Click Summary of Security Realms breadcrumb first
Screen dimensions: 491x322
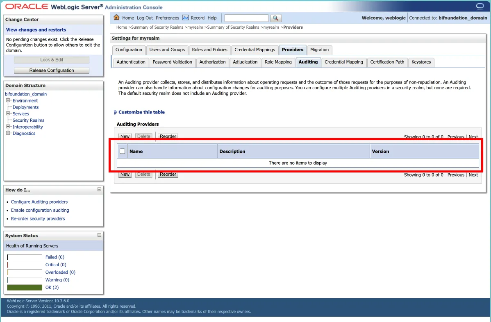157,27
